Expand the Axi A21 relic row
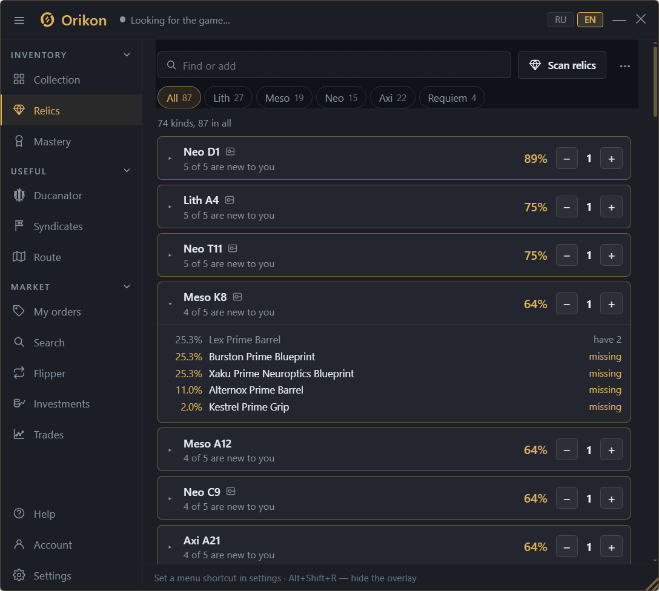This screenshot has height=591, width=659. pos(170,547)
